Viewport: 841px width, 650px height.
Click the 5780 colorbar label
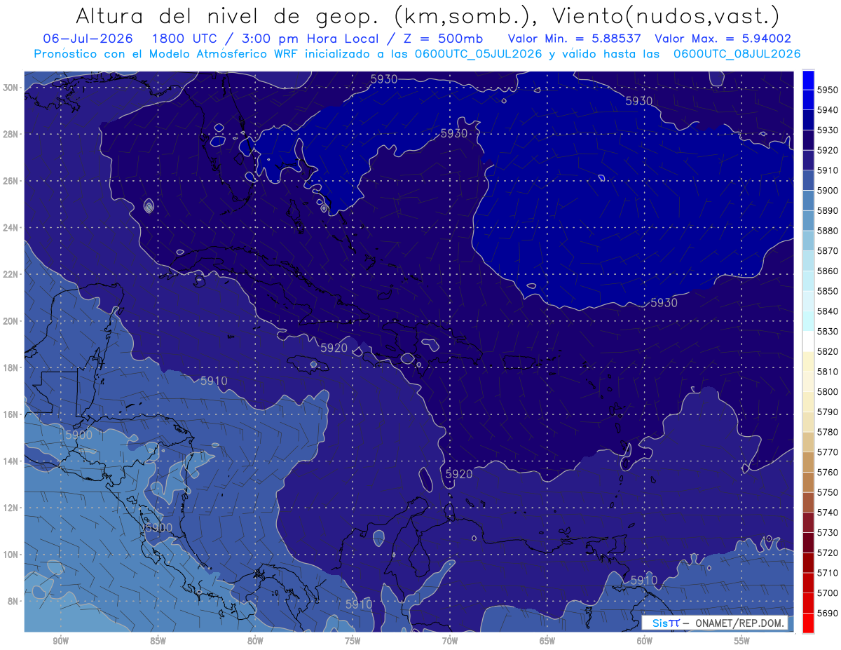coord(828,432)
